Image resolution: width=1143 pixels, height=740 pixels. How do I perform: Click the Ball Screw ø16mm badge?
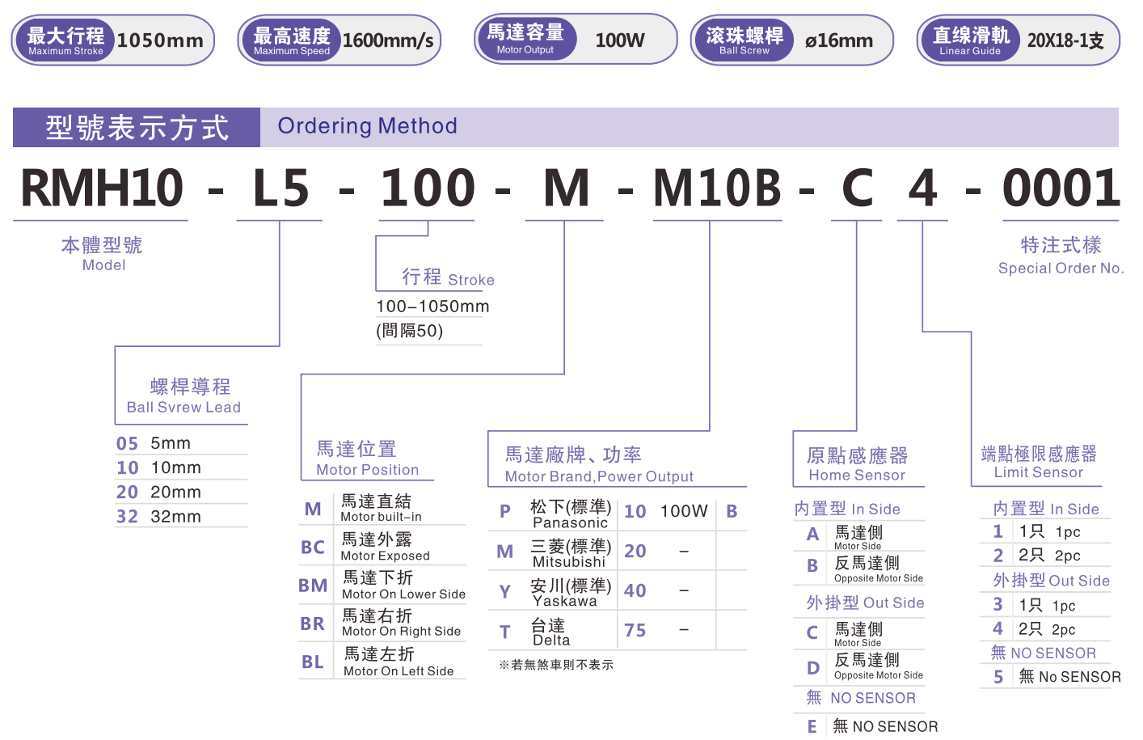[792, 40]
